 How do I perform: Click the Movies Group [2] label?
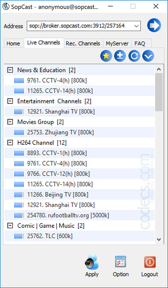[40, 122]
